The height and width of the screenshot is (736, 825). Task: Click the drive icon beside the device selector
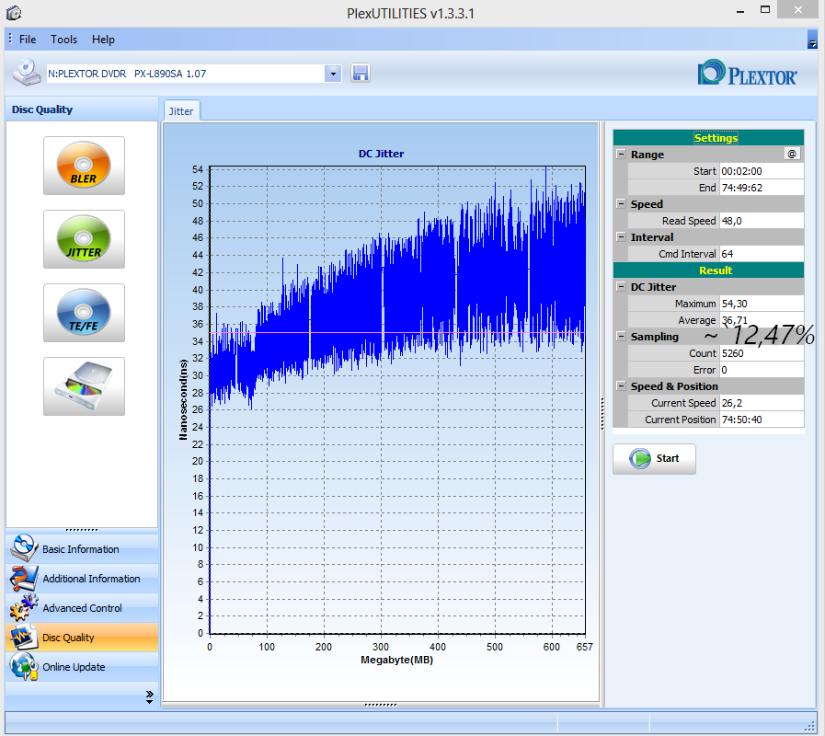(x=27, y=73)
